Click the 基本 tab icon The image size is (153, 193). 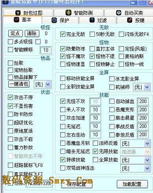tap(17, 20)
